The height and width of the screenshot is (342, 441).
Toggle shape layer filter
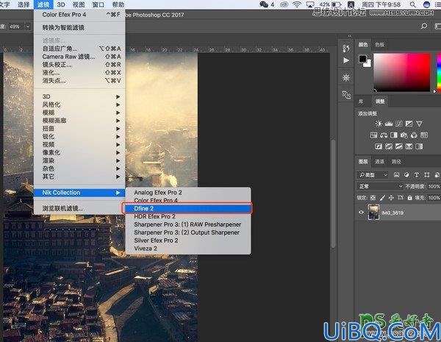tap(427, 175)
